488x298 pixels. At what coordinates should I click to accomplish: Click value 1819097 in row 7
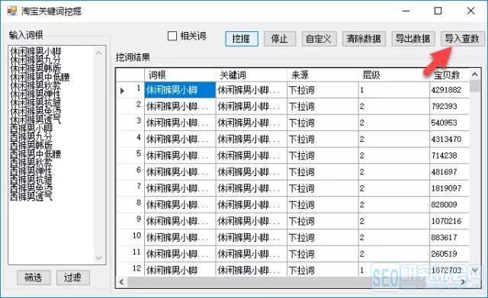coord(446,188)
